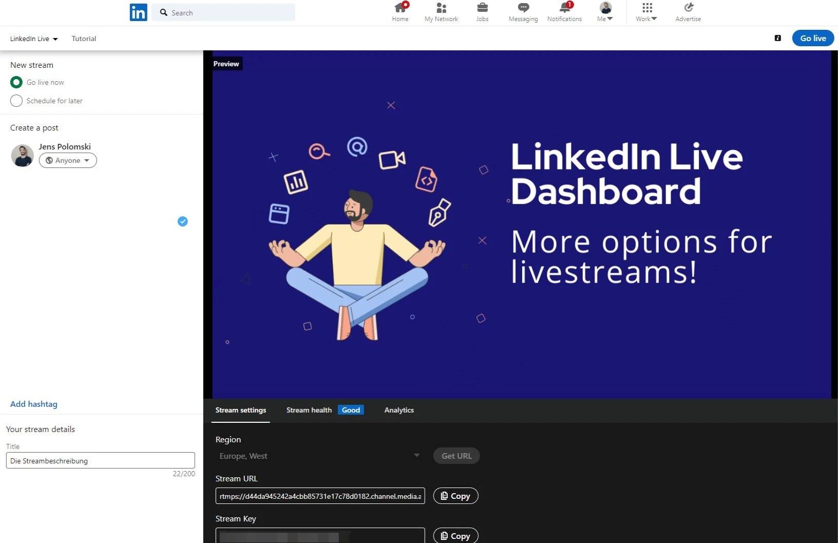Open the Analytics tab
838x543 pixels.
tap(398, 410)
